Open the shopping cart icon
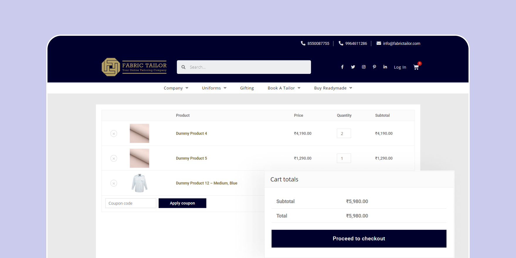This screenshot has height=258, width=516. coord(416,67)
